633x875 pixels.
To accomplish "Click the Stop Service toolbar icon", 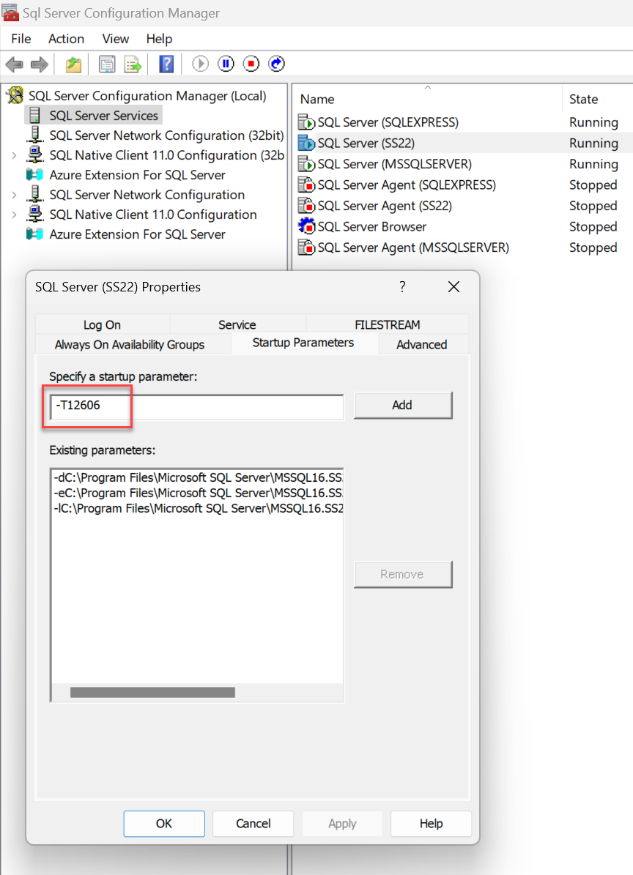I will (x=251, y=64).
